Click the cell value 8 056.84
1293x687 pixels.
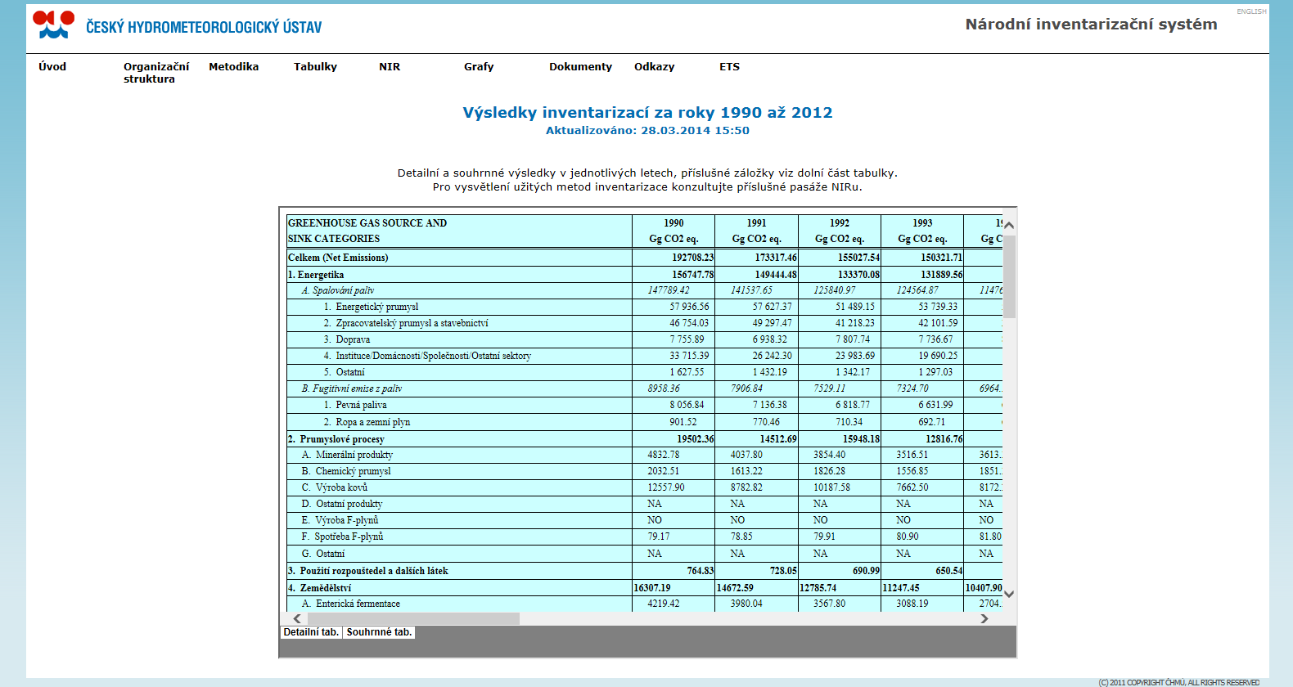pos(687,405)
